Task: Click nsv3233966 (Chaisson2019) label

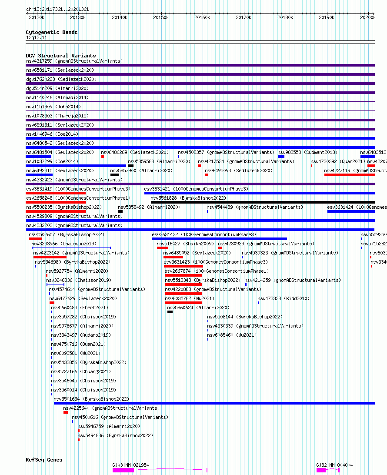Action: (x=64, y=244)
